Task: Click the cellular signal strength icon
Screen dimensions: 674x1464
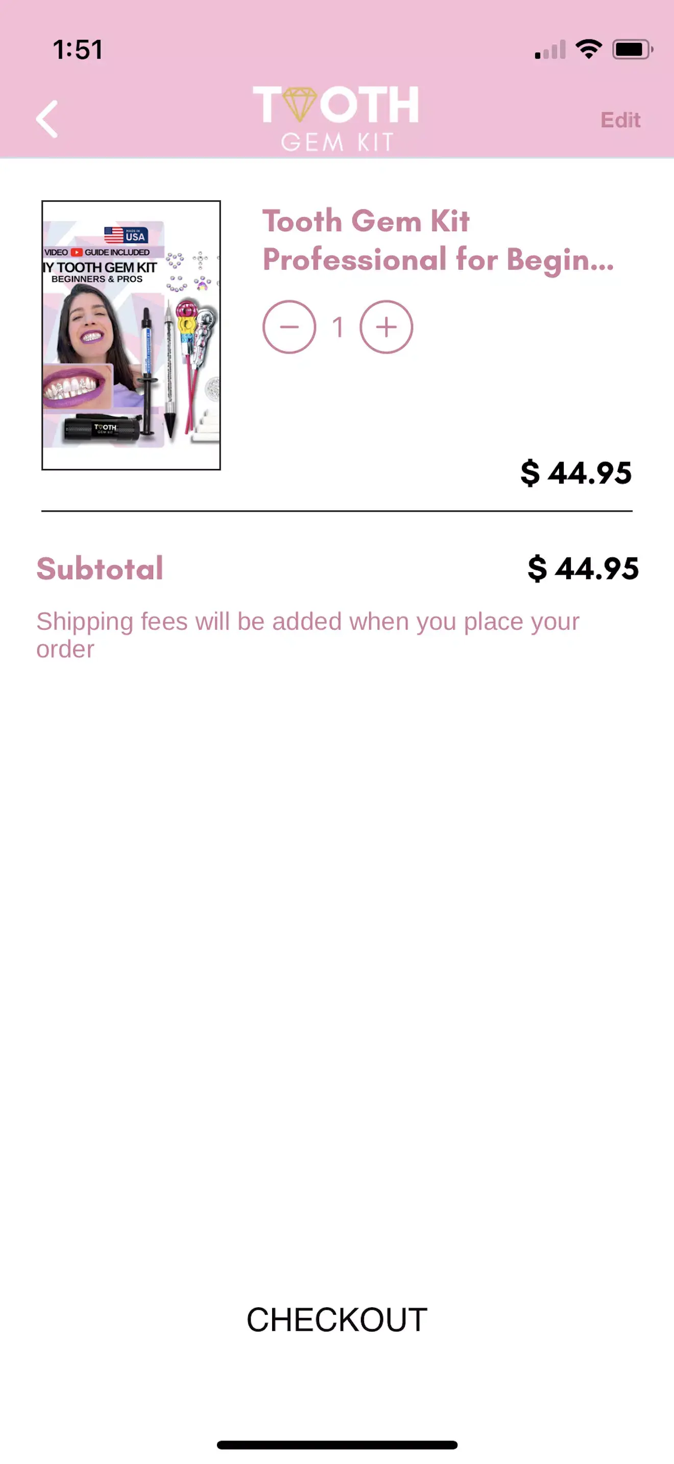Action: (550, 50)
